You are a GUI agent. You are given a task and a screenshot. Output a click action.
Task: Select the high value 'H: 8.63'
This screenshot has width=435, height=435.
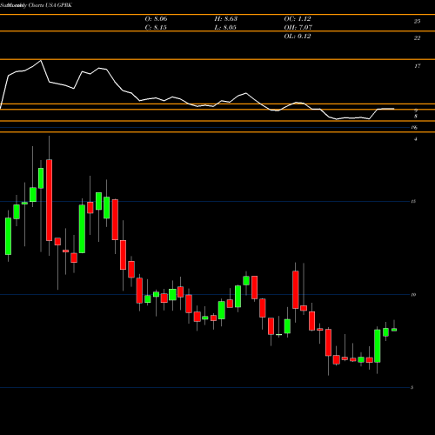[225, 19]
